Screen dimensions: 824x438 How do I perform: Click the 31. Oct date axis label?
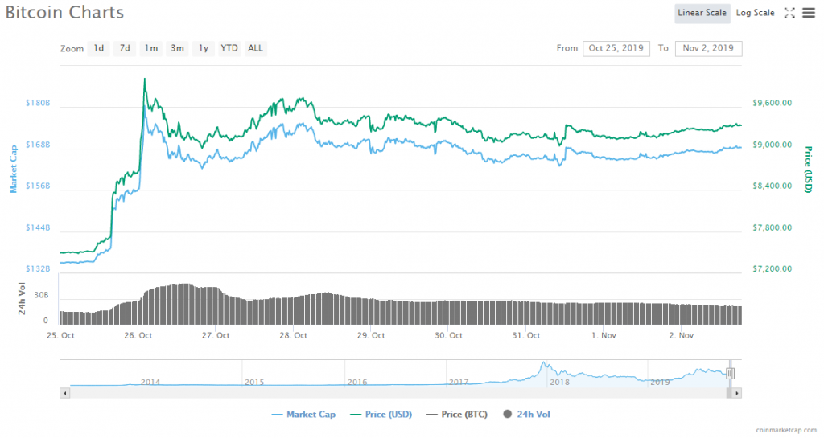pos(526,335)
